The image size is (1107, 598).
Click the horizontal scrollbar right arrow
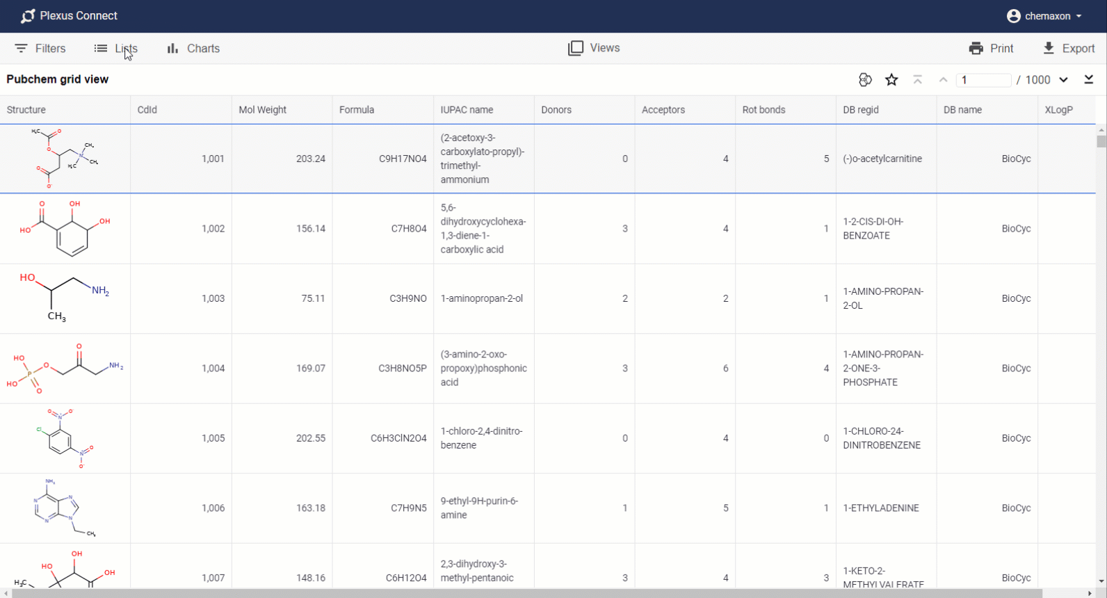pyautogui.click(x=1090, y=593)
